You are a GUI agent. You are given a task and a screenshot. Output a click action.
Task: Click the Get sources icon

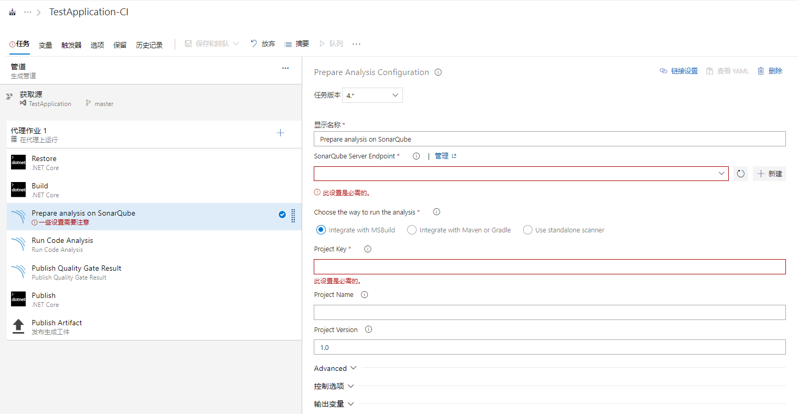pyautogui.click(x=9, y=97)
